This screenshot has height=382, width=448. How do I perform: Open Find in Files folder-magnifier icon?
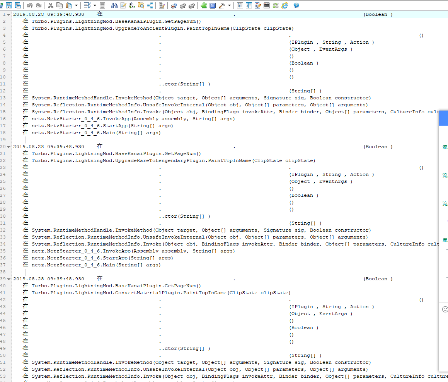(141, 5)
